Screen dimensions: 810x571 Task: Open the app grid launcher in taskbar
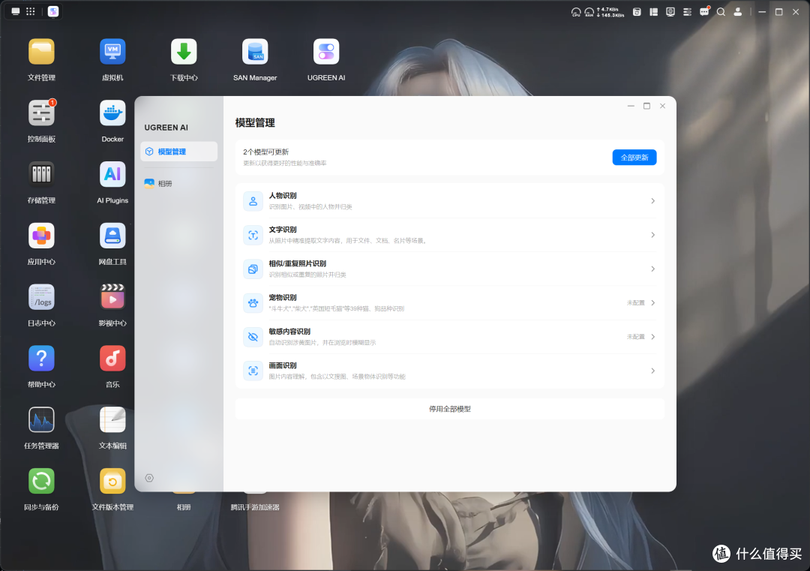click(31, 11)
